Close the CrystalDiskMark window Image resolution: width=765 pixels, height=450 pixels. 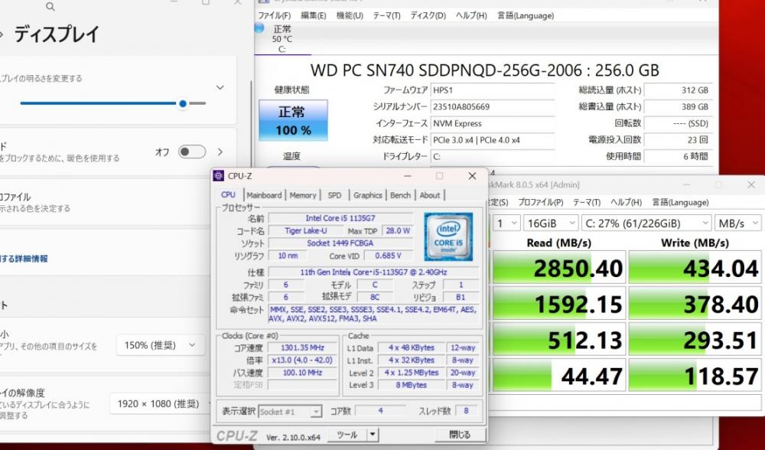[x=751, y=185]
